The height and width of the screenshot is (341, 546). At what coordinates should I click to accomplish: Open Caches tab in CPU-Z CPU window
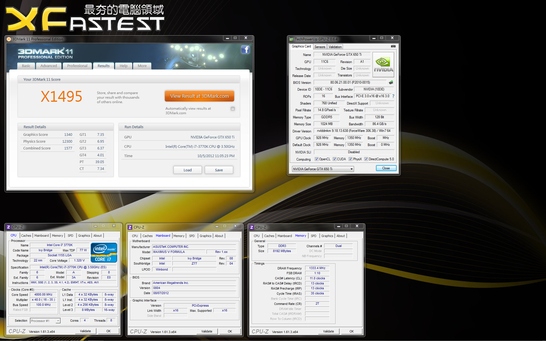point(26,236)
